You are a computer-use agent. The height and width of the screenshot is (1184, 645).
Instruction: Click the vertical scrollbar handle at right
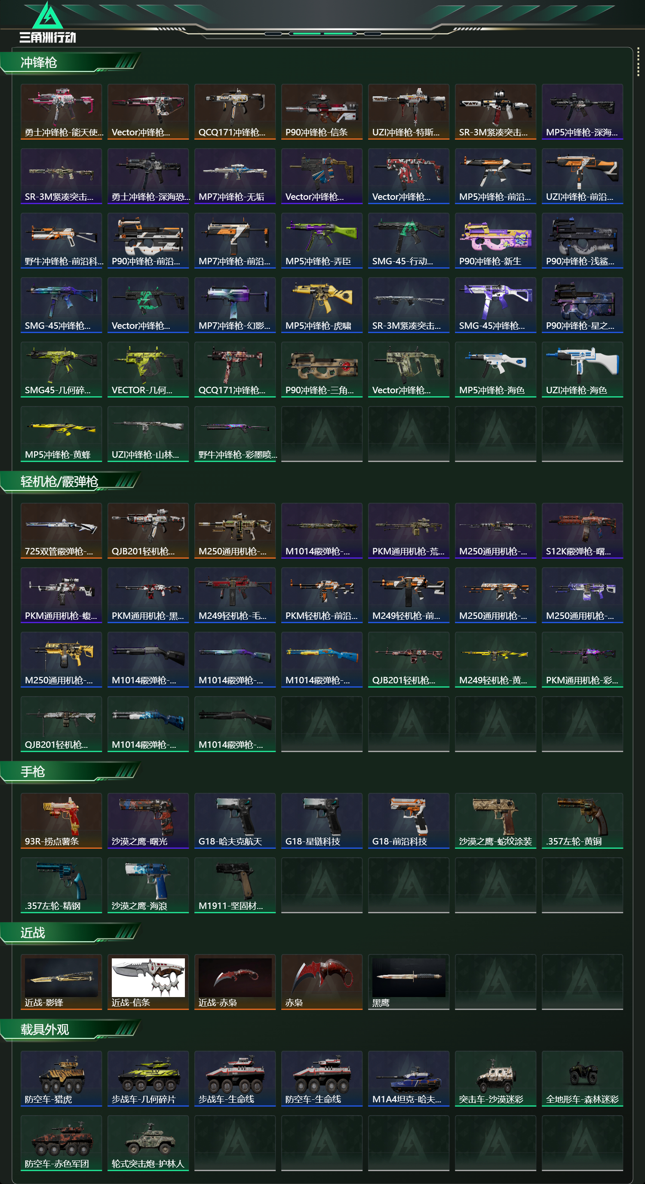pyautogui.click(x=638, y=61)
